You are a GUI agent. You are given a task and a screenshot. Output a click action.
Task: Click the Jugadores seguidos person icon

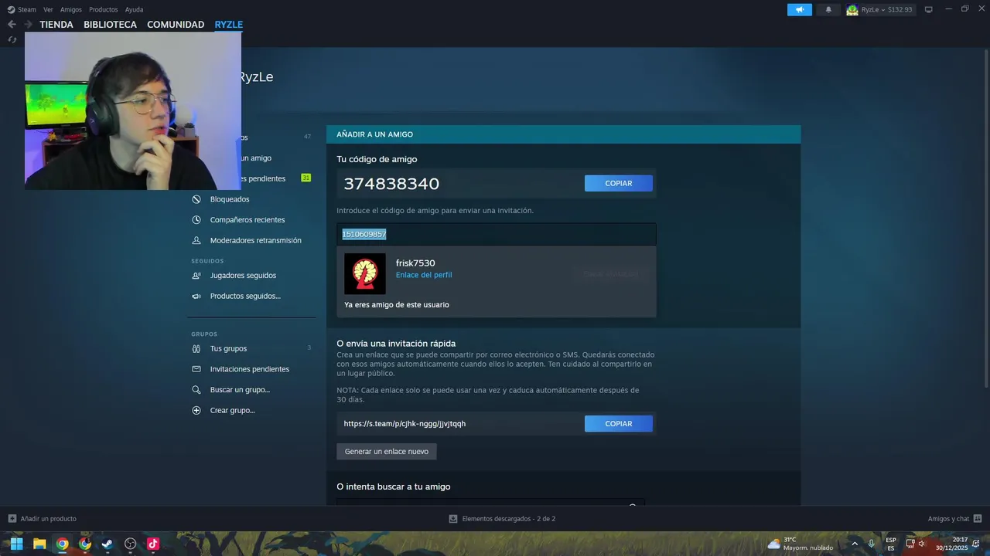[196, 275]
